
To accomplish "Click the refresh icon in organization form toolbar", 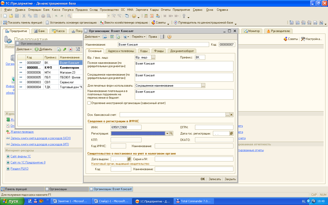I will (x=112, y=37).
